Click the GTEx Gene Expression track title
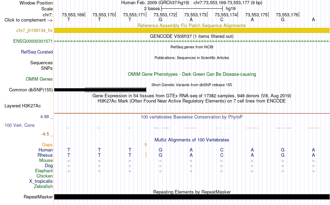The image size is (330, 205). pyautogui.click(x=192, y=96)
